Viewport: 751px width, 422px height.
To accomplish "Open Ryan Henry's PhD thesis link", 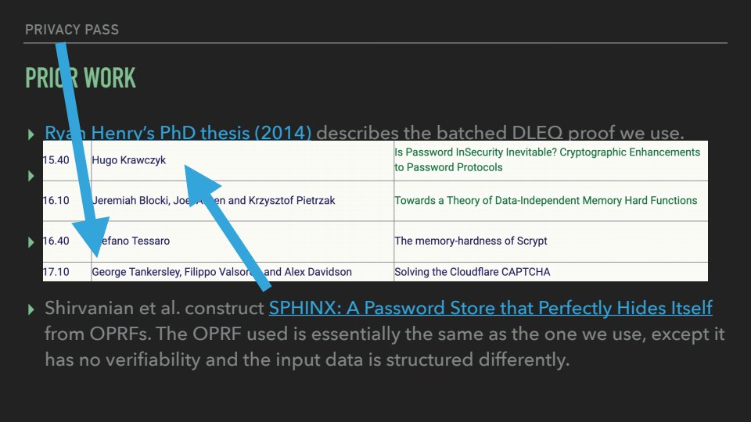I will (x=178, y=133).
